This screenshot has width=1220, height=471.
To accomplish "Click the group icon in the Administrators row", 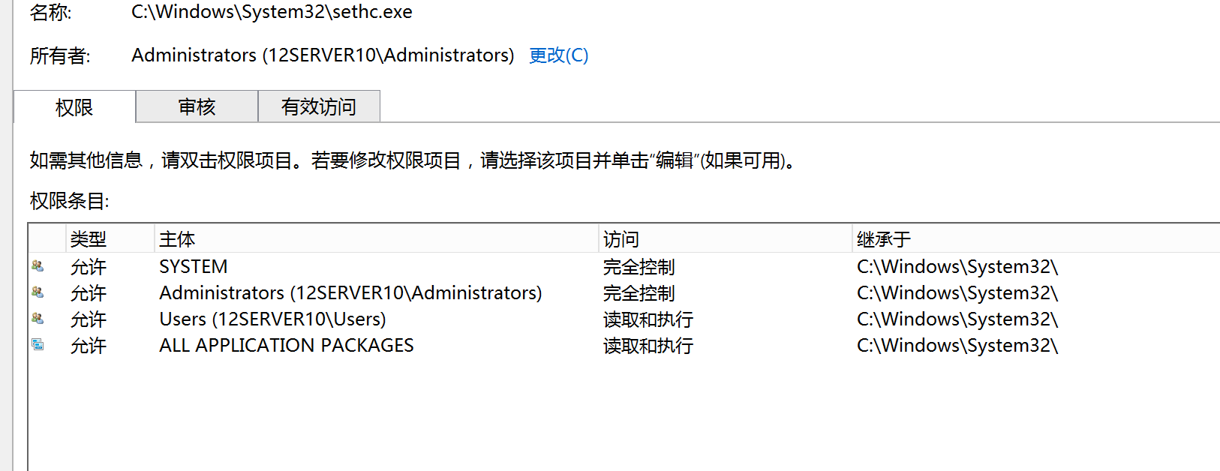I will coord(38,292).
